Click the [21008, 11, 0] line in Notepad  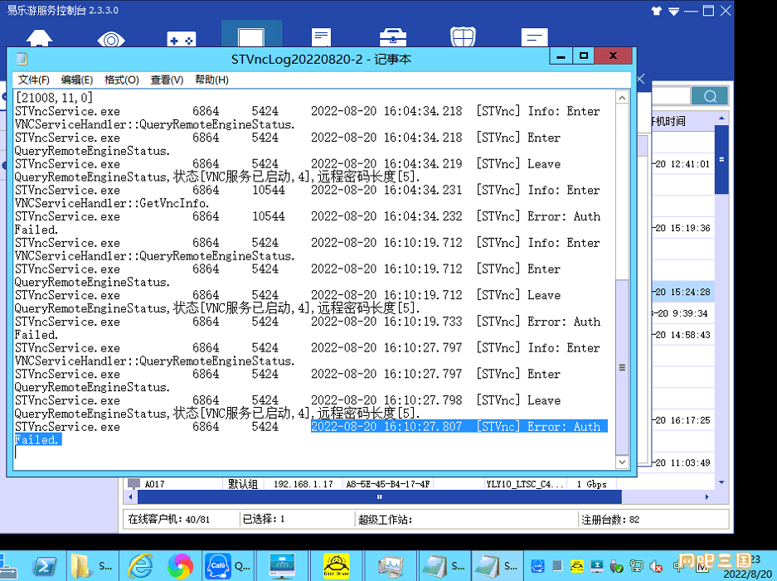click(54, 98)
